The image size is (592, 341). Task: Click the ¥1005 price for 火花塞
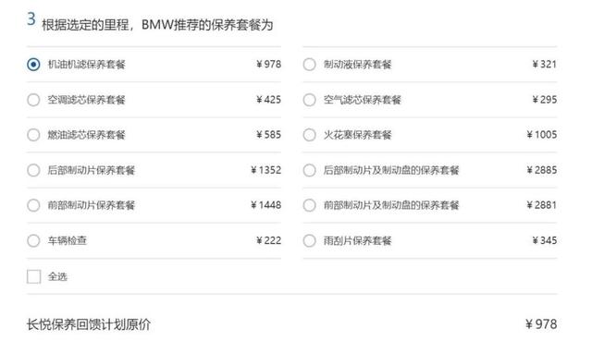click(542, 135)
